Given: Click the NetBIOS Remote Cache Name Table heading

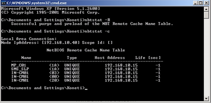Looking at the screenshot, I should click(86, 50).
